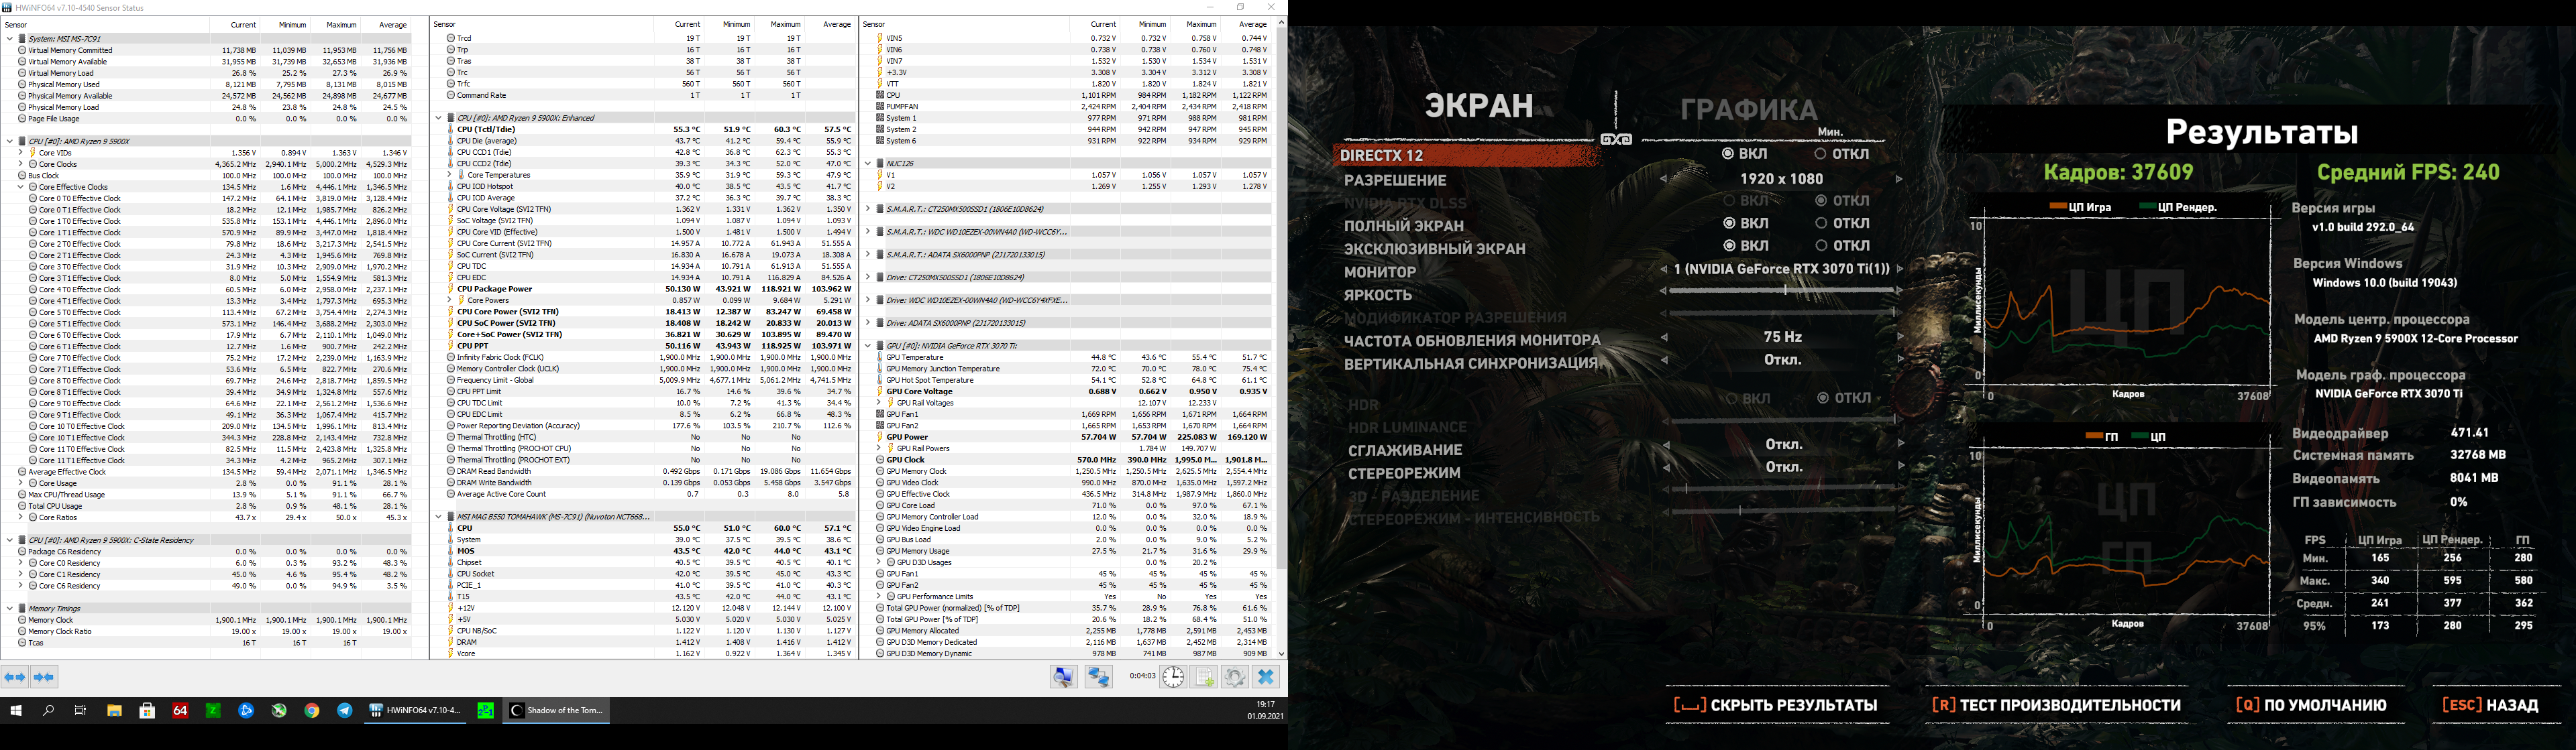Click the expand columns arrows button

15,676
